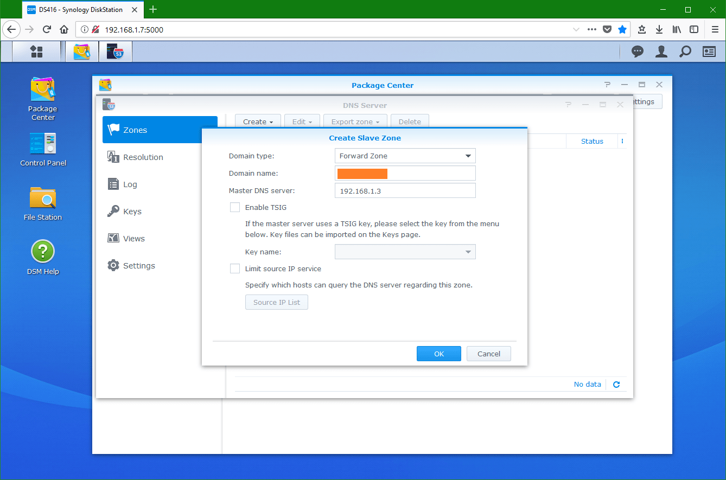Expand the Edit dropdown button

point(302,121)
